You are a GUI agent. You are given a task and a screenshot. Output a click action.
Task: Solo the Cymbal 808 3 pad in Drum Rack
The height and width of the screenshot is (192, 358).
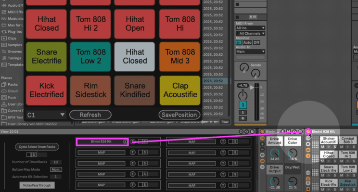[x=354, y=147]
